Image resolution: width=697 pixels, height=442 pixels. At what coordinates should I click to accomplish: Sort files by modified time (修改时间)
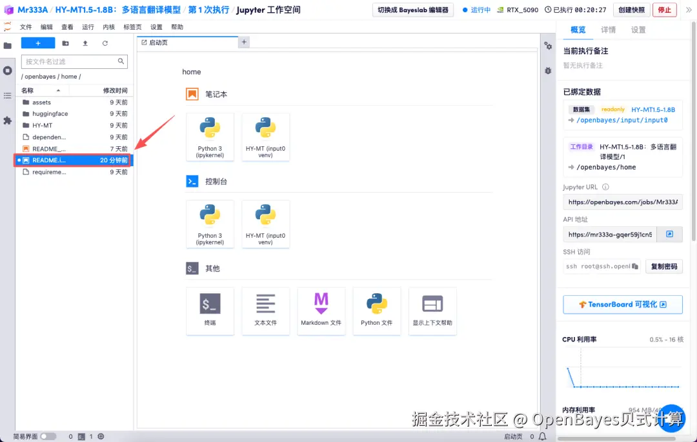pos(115,91)
